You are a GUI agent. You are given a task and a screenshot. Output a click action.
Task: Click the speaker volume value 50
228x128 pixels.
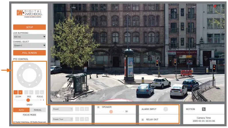126,111
